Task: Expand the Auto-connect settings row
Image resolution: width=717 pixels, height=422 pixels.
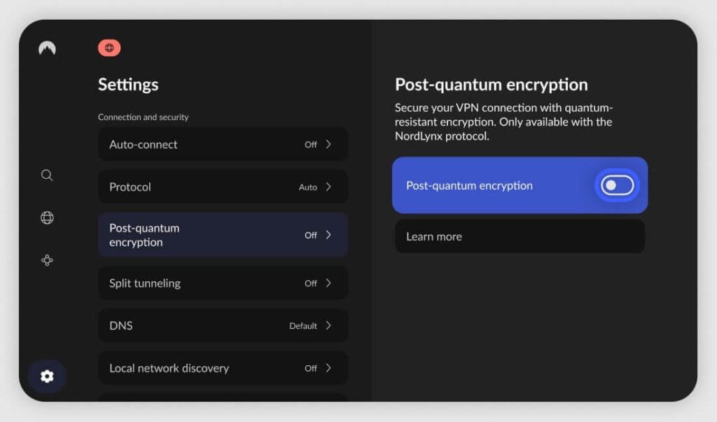Action: coord(223,144)
